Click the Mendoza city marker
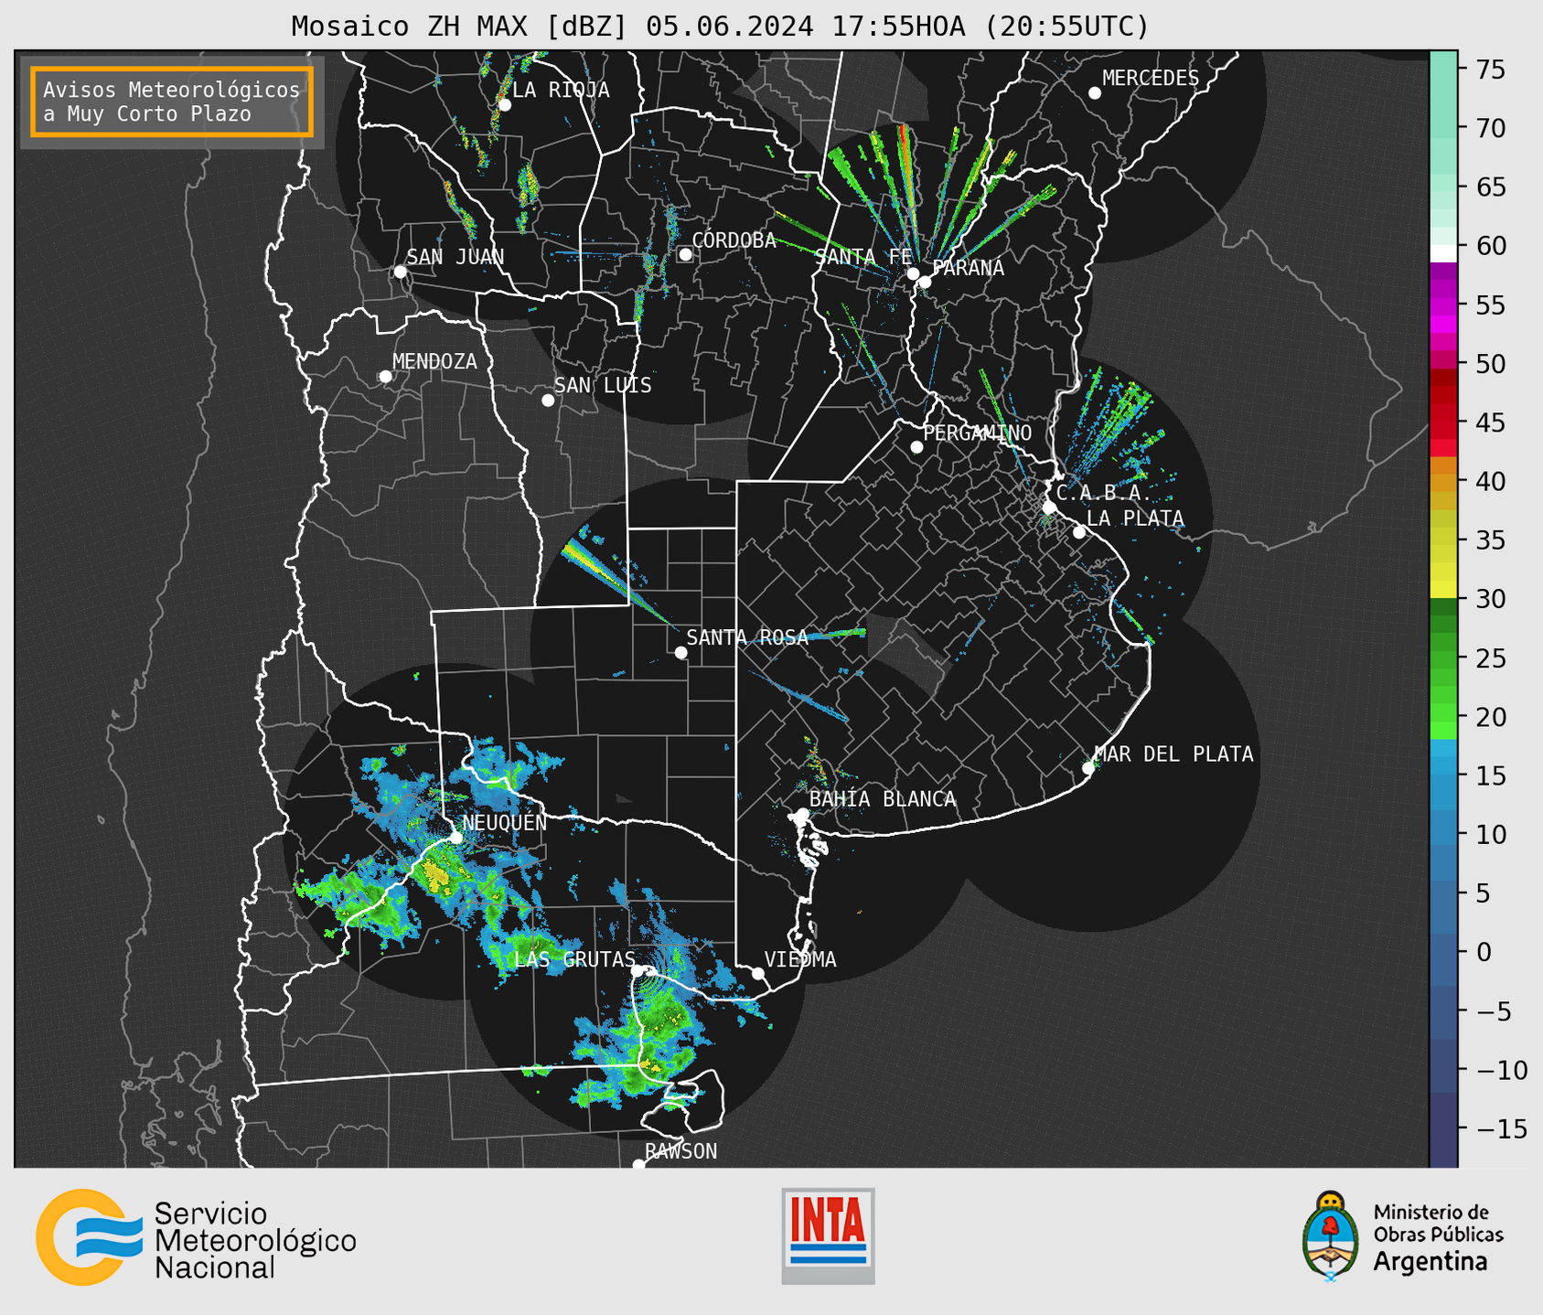 click(x=385, y=377)
